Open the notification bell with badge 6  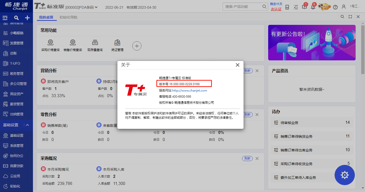[x=313, y=7]
